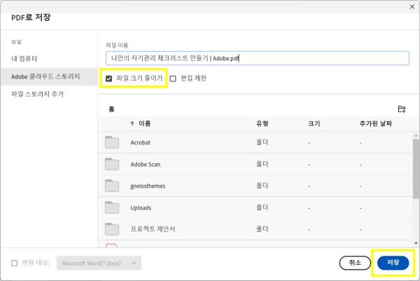The height and width of the screenshot is (281, 420).
Task: Enable the 편집 제한 checkbox
Action: [x=173, y=78]
